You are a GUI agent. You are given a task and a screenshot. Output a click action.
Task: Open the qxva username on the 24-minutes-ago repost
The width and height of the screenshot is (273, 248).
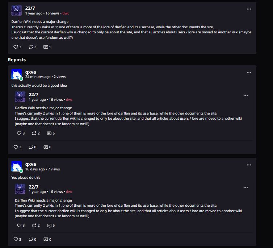(31, 72)
